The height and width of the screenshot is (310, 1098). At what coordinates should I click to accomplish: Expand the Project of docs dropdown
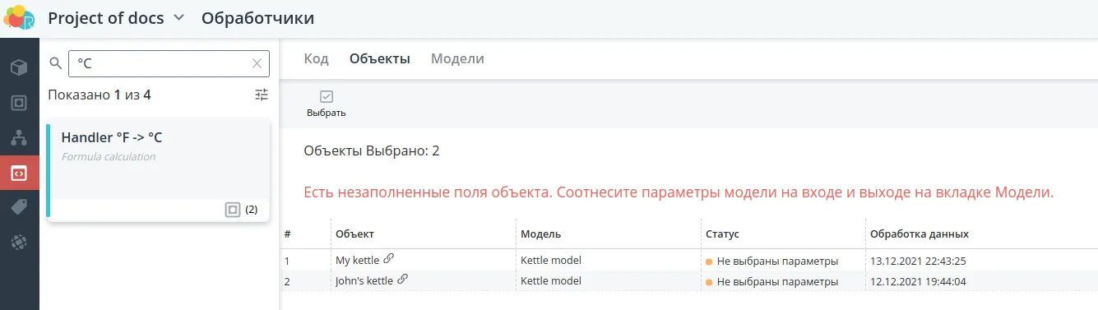coord(178,17)
